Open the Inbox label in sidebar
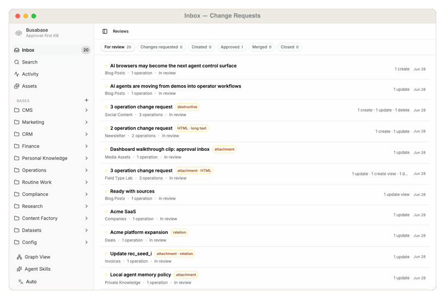Image resolution: width=445 pixels, height=299 pixels. pyautogui.click(x=28, y=50)
